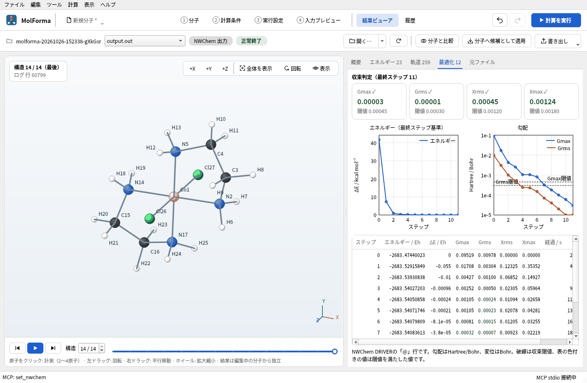Expand the 開く button dropdown arrow

(382, 41)
